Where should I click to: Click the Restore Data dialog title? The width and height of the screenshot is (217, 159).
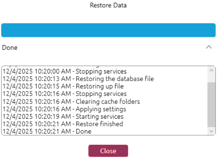pos(108,5)
